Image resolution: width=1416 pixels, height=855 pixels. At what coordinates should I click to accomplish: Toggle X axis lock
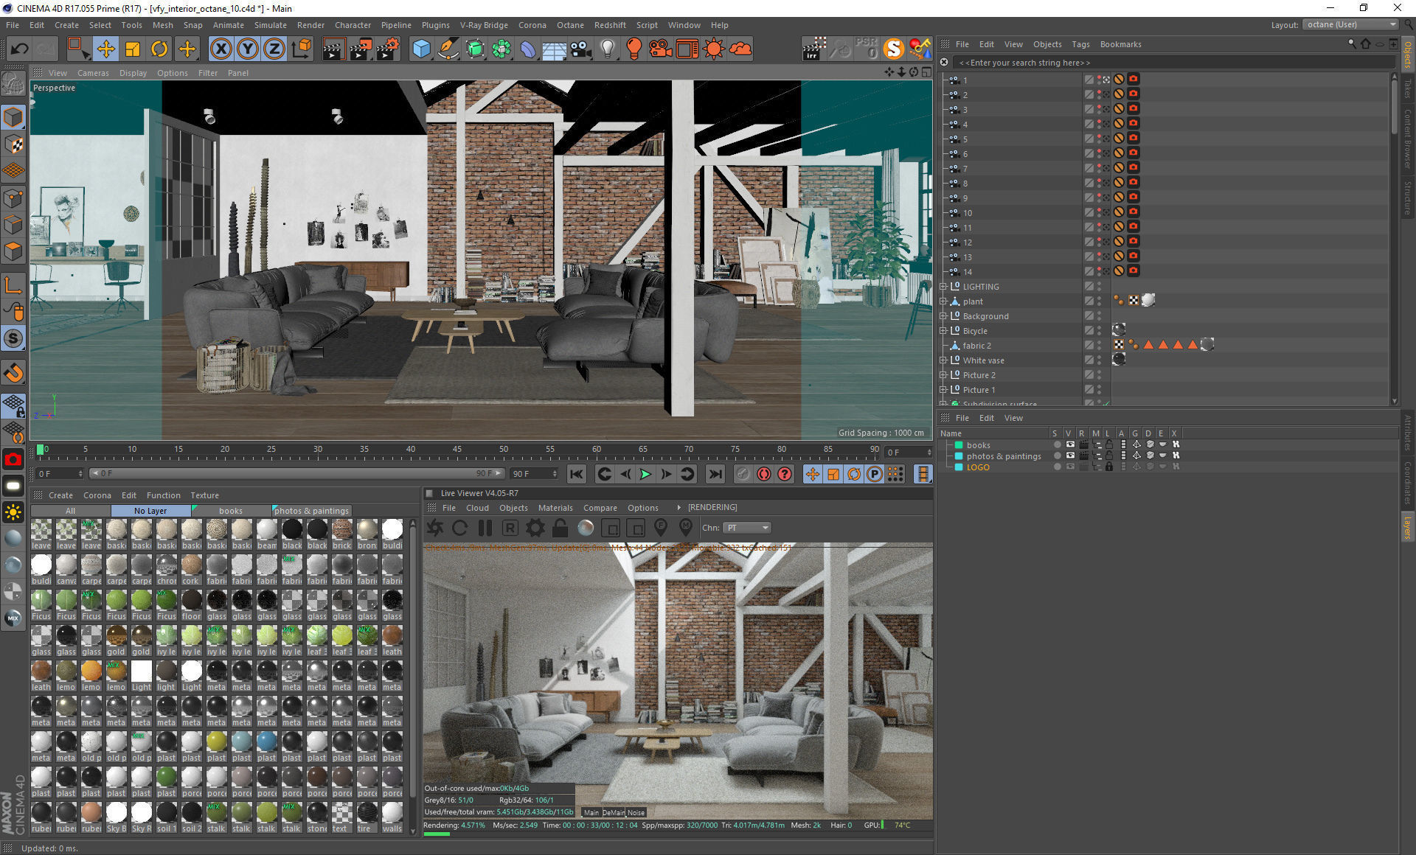click(221, 49)
